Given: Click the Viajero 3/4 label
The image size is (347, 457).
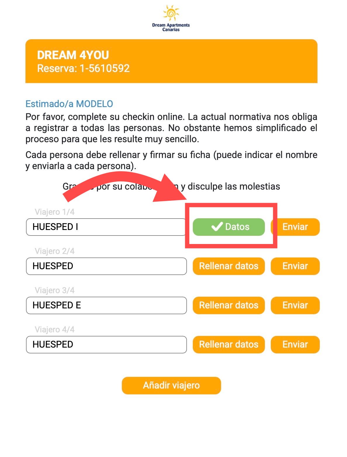Looking at the screenshot, I should [55, 290].
